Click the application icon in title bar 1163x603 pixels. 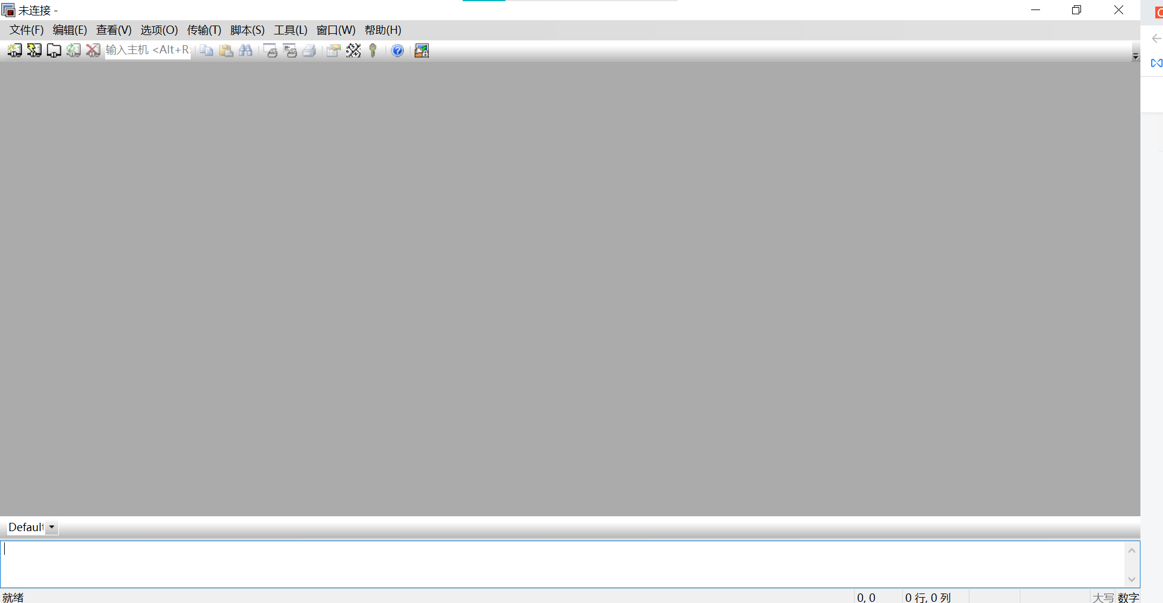[8, 10]
